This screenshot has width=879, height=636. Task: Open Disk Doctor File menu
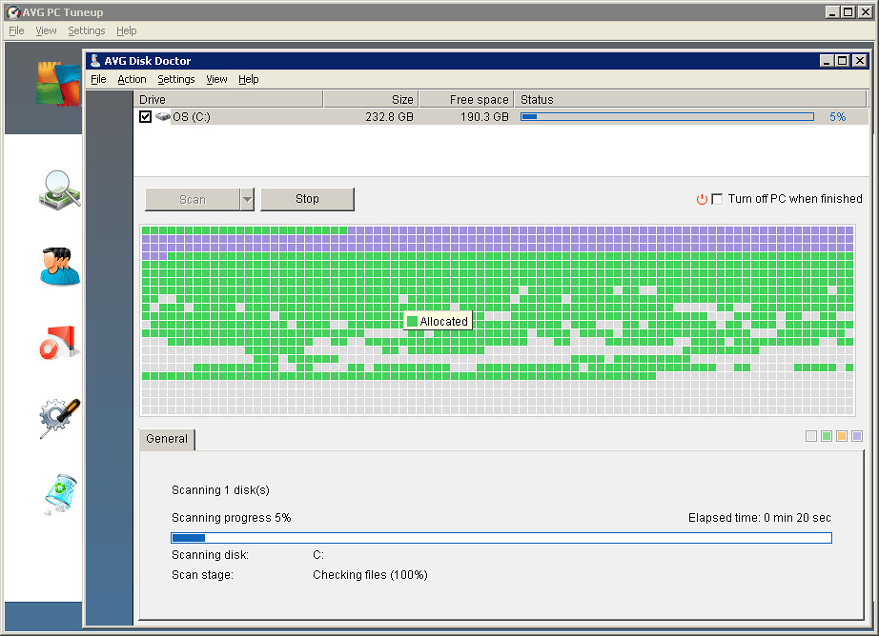point(98,79)
